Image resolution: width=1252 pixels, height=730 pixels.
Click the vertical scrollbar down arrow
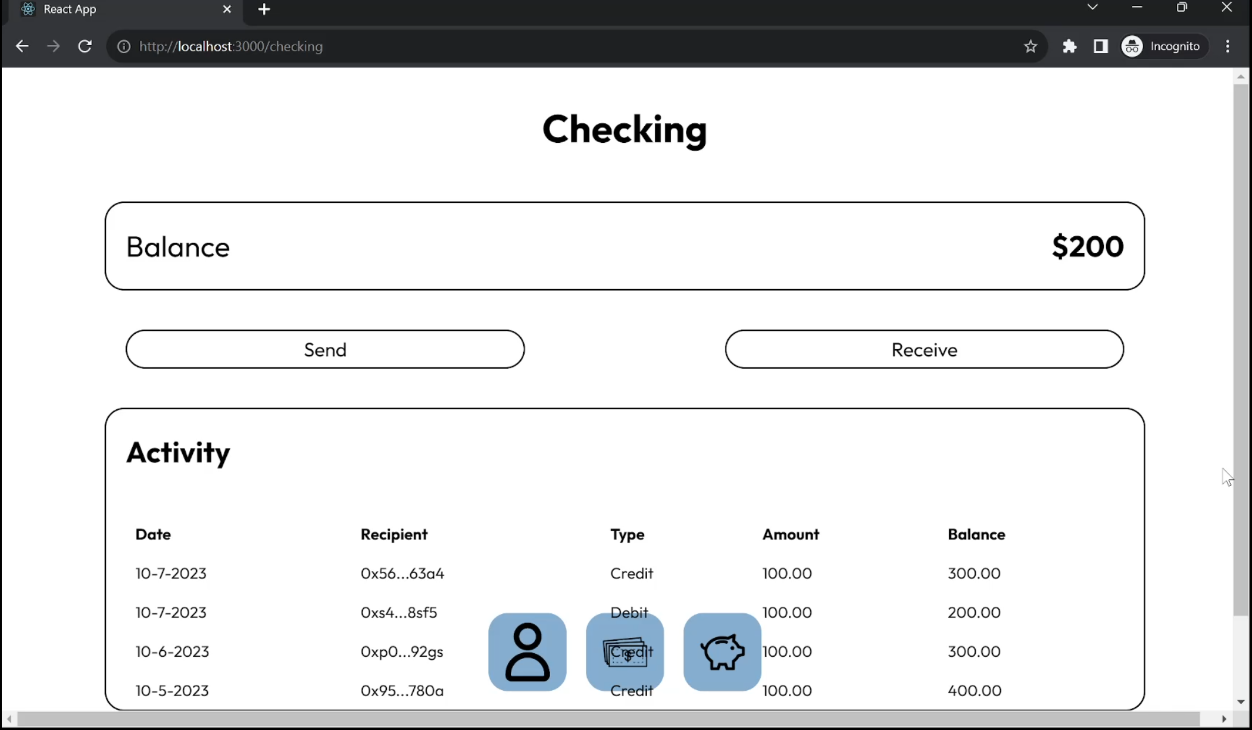coord(1241,702)
